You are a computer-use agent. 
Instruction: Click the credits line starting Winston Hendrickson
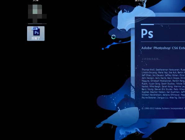coord(163,95)
